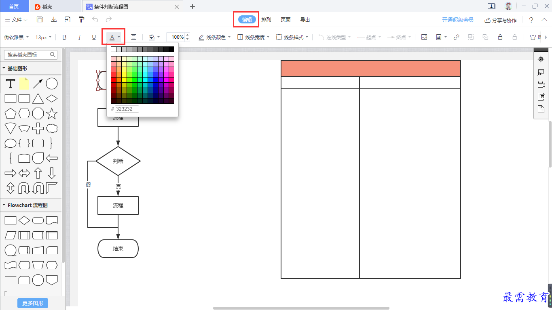Open the 线条样式 dropdown

tap(292, 37)
